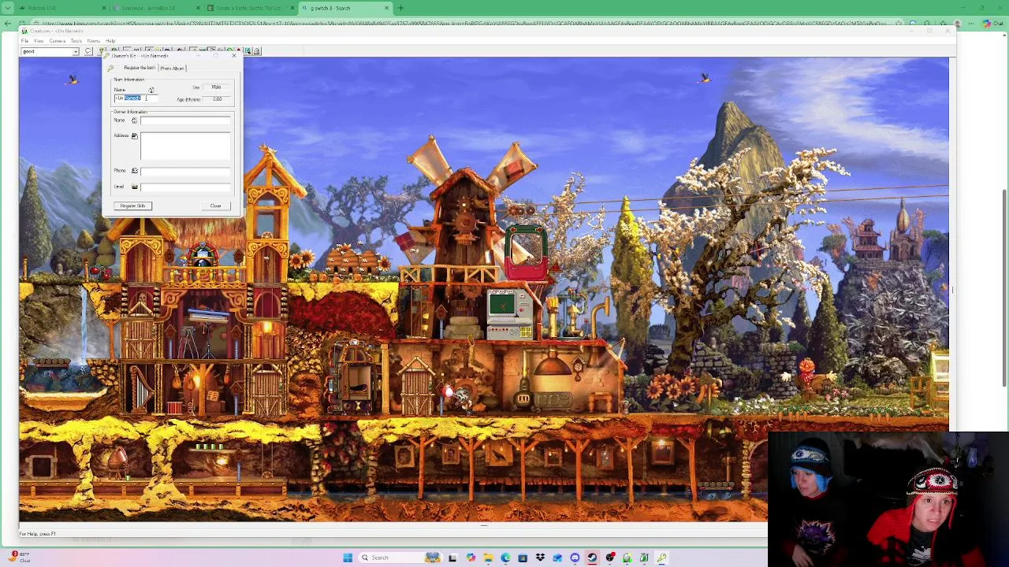Open the Windows Start menu

point(348,558)
